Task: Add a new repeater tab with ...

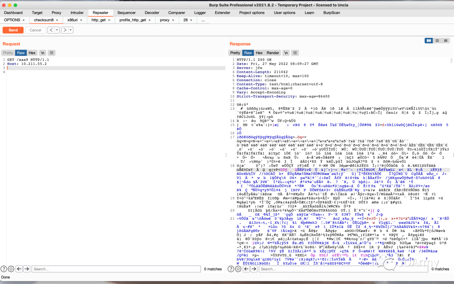Action: click(203, 20)
